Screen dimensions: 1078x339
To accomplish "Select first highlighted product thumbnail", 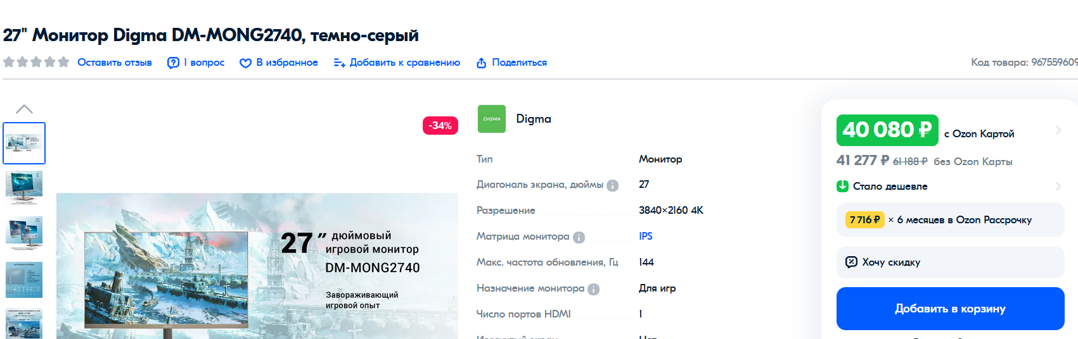I will pos(24,143).
